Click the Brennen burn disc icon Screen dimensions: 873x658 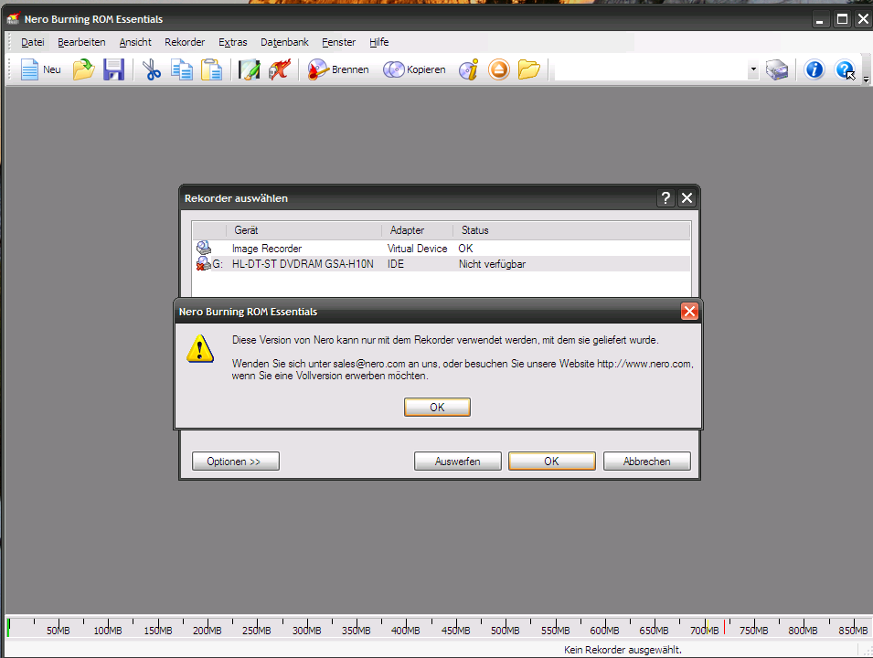pos(318,69)
